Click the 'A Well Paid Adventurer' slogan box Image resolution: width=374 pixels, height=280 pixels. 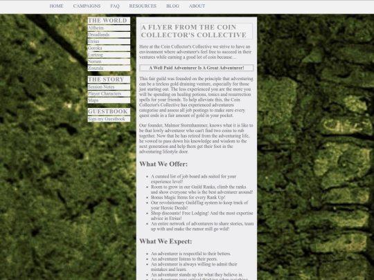[x=197, y=68]
